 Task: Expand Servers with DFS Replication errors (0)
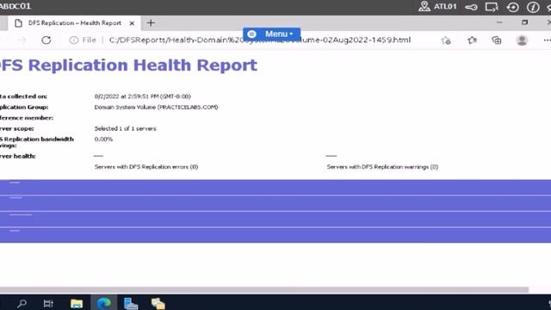(x=146, y=167)
